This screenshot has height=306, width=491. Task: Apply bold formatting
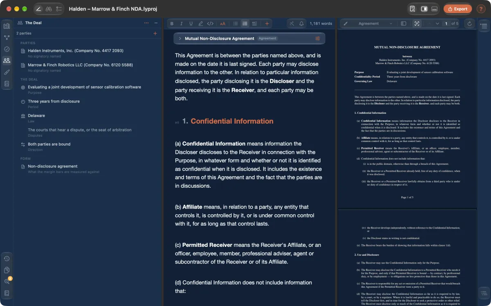click(x=172, y=24)
